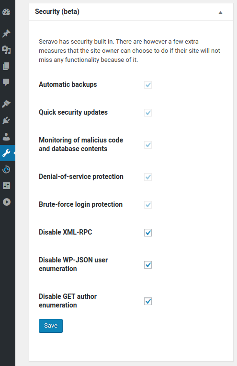Viewport: 237px width, 366px height.
Task: Click the Brute-force login protection checkbox
Action: click(148, 205)
